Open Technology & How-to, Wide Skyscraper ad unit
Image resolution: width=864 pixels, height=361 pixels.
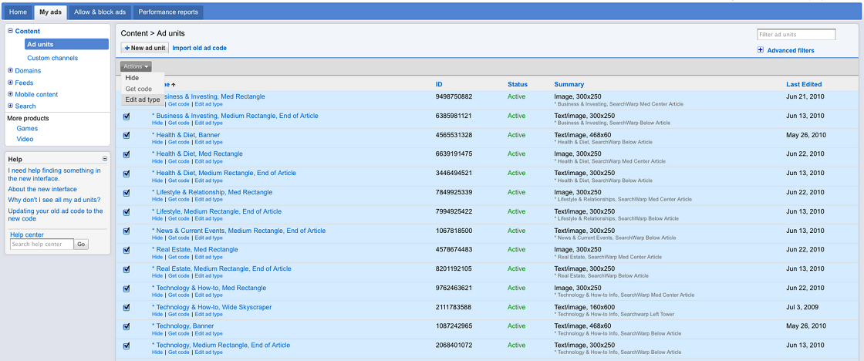(x=211, y=307)
